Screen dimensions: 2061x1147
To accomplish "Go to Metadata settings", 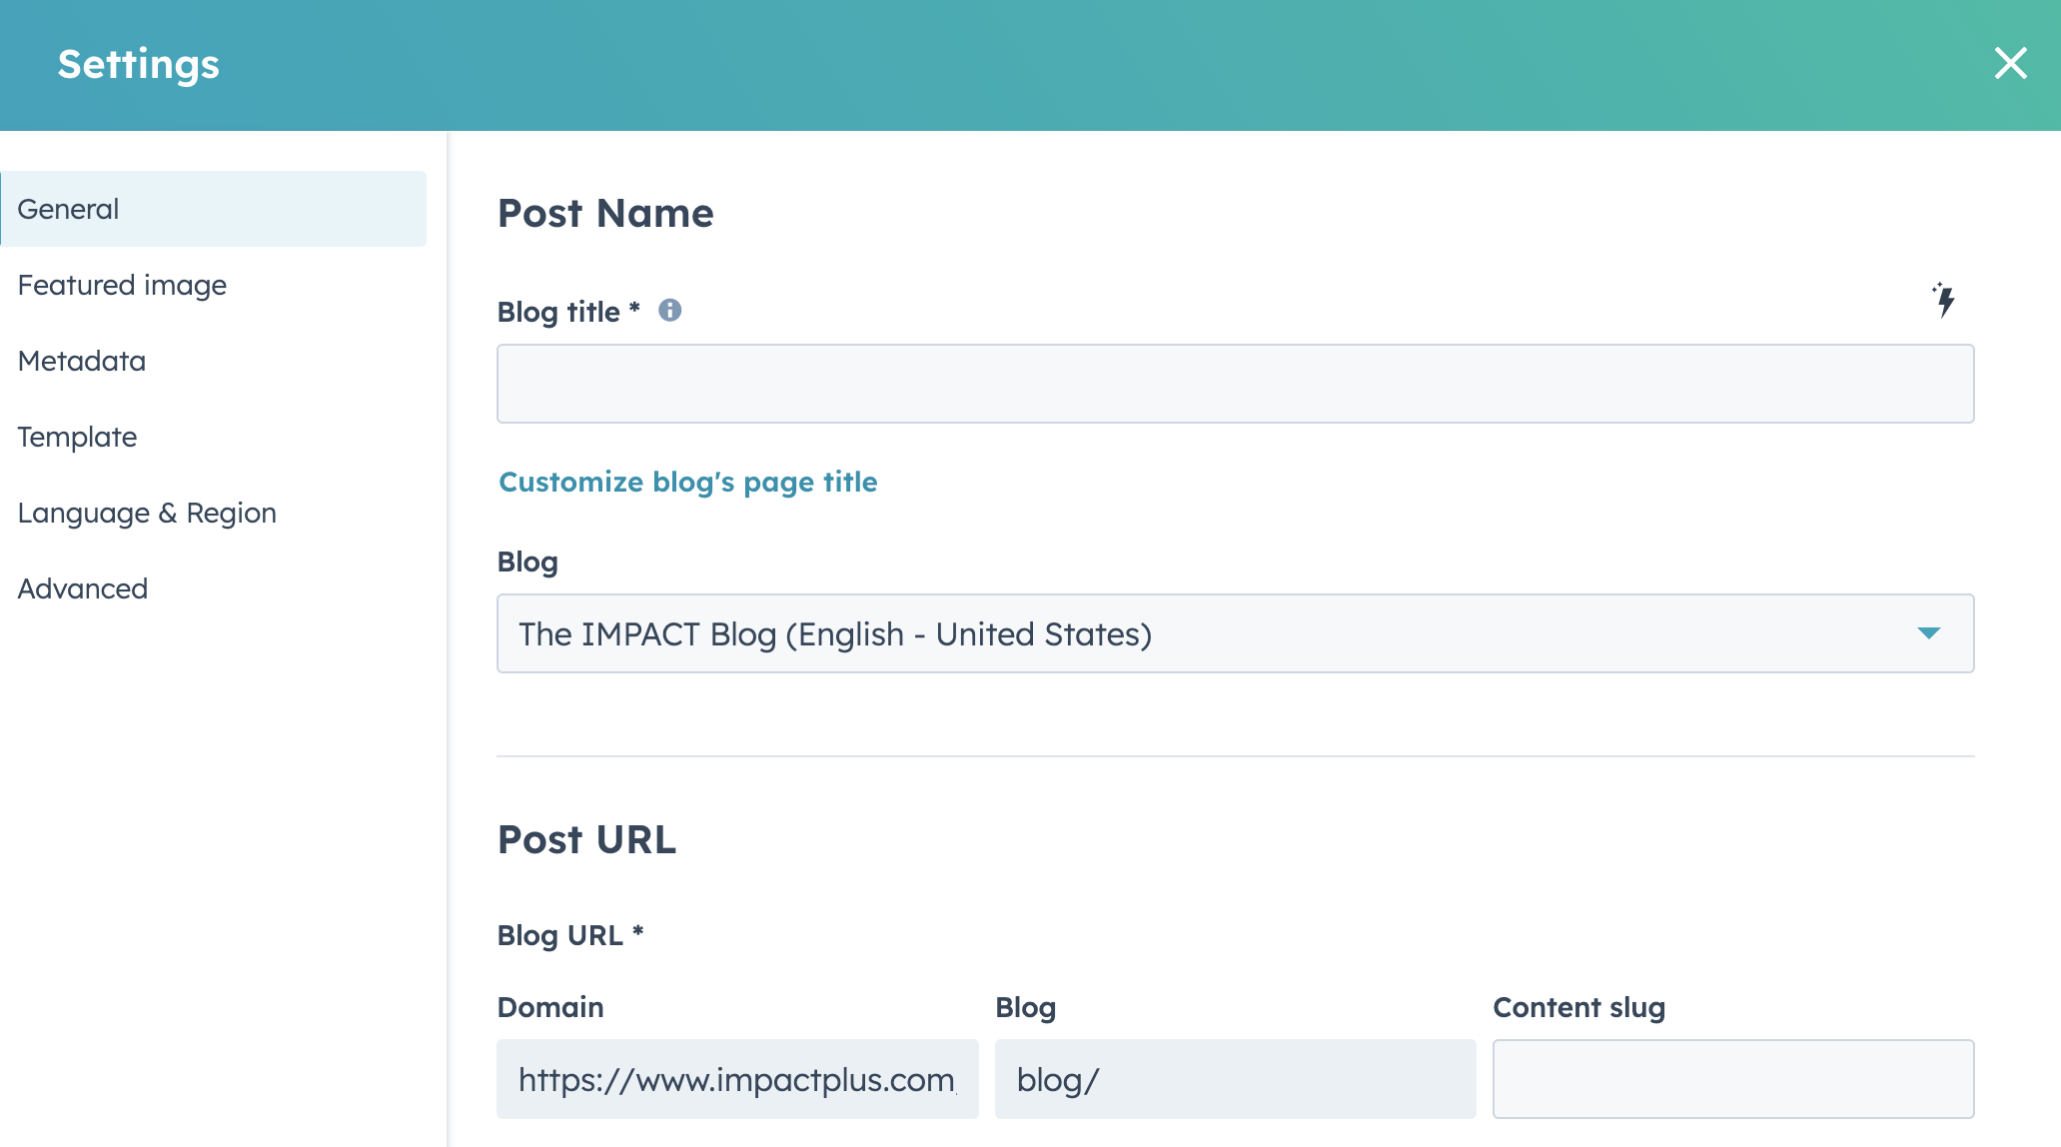I will pyautogui.click(x=82, y=361).
